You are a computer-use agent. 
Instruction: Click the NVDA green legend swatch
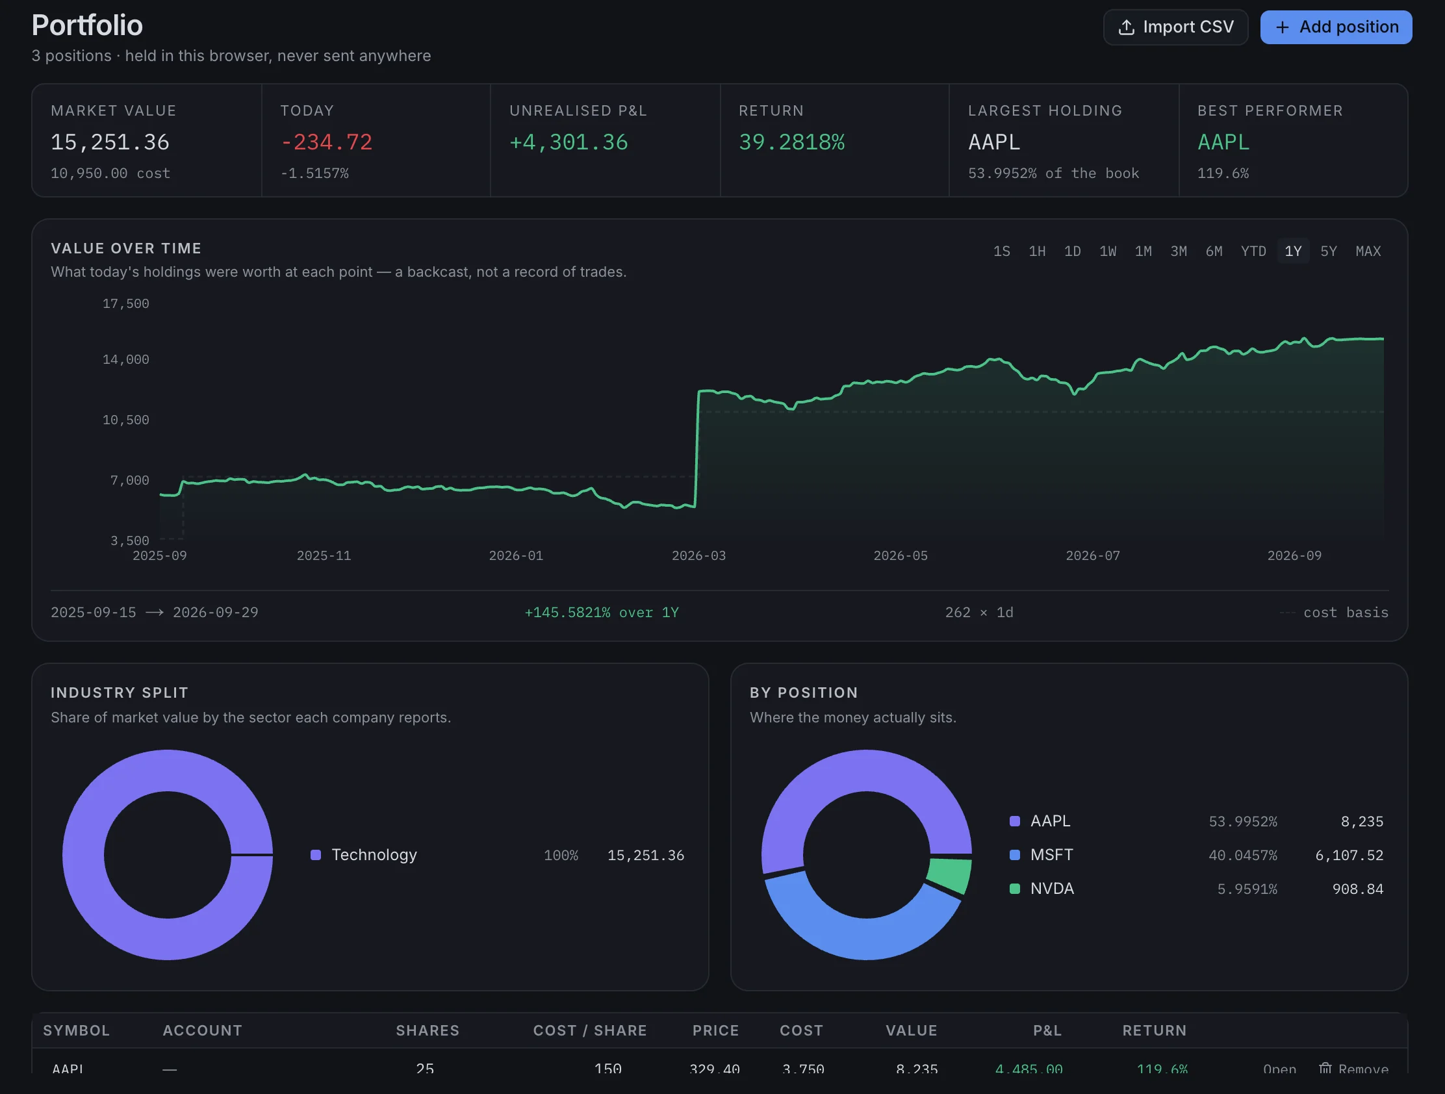(1014, 889)
